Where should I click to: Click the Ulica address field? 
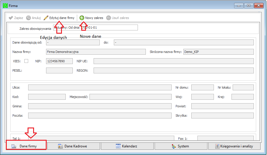pyautogui.click(x=100, y=87)
